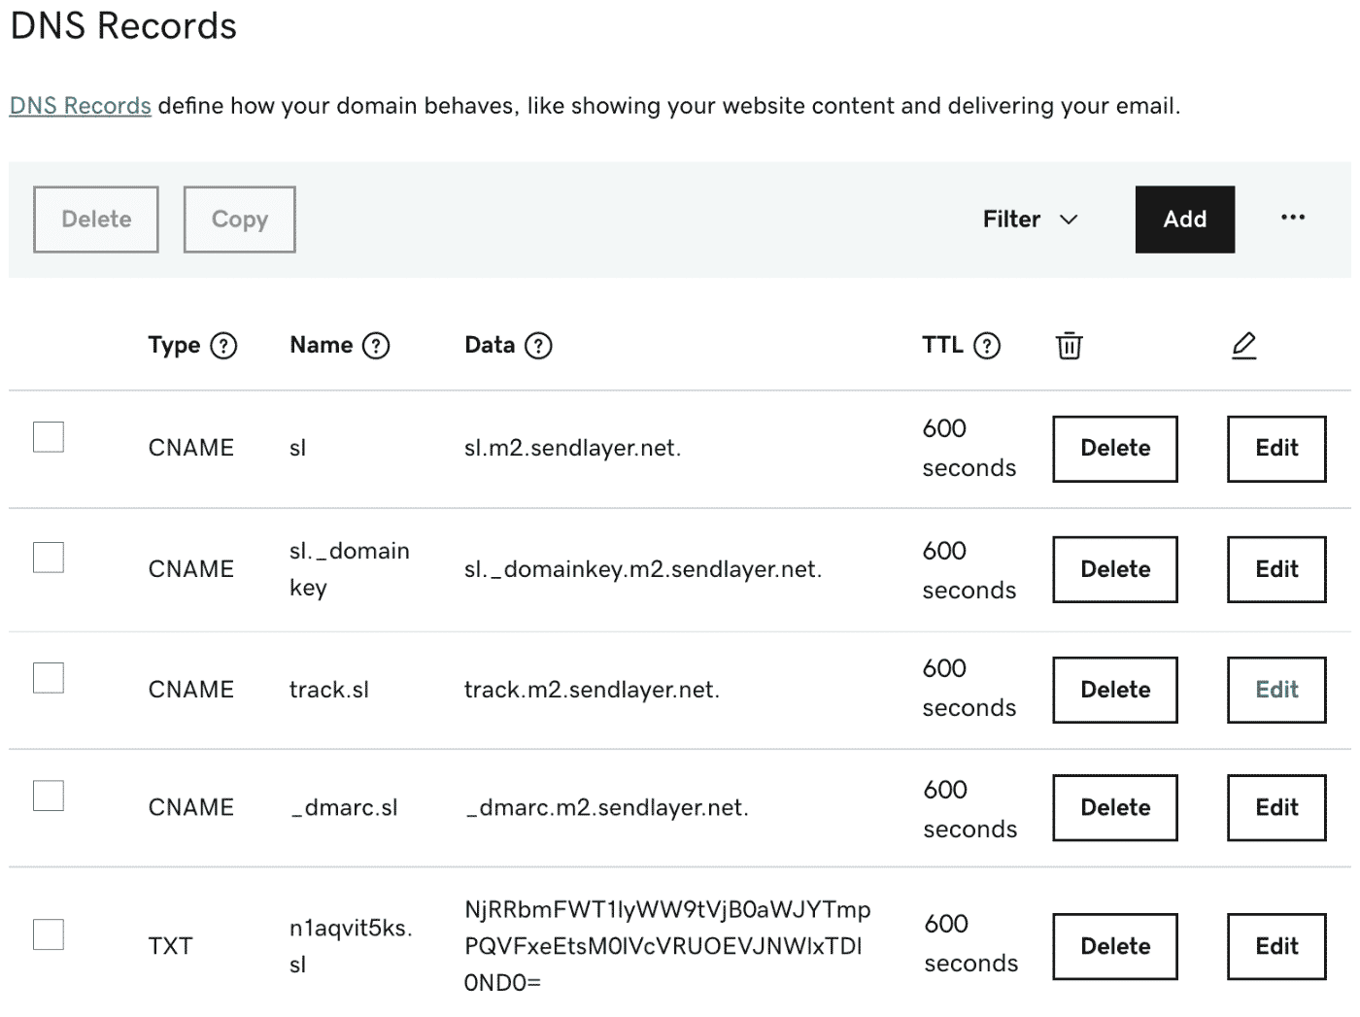
Task: Click the Copy button in the toolbar
Action: 239,220
